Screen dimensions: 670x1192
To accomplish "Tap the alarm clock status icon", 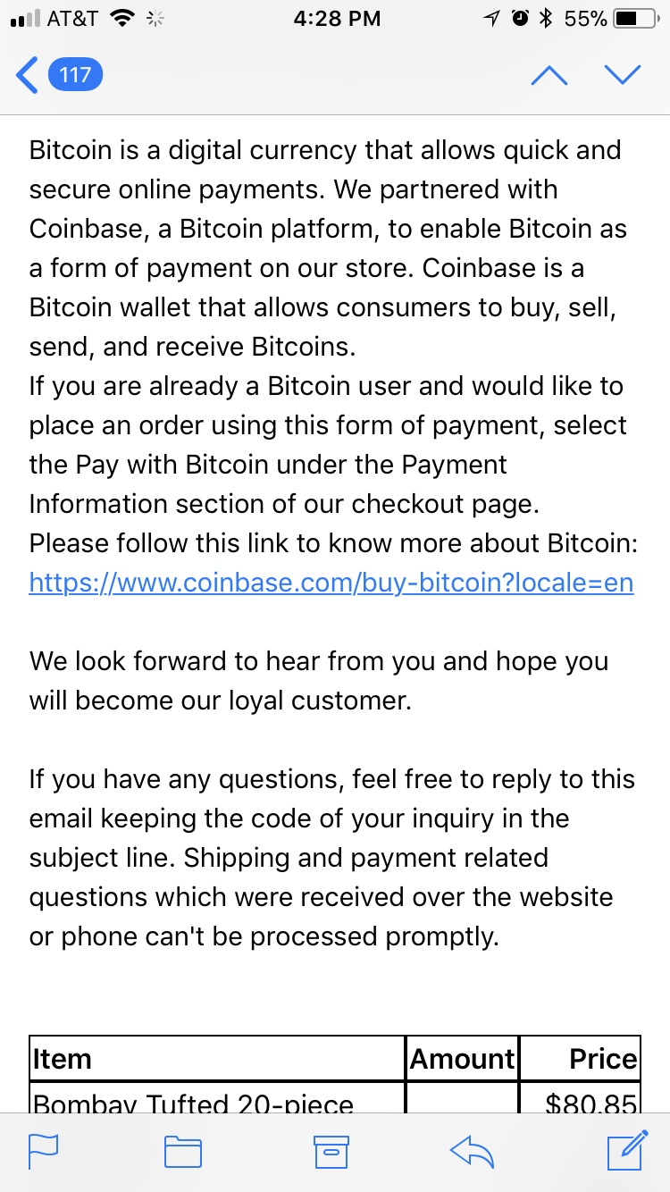I will click(518, 18).
